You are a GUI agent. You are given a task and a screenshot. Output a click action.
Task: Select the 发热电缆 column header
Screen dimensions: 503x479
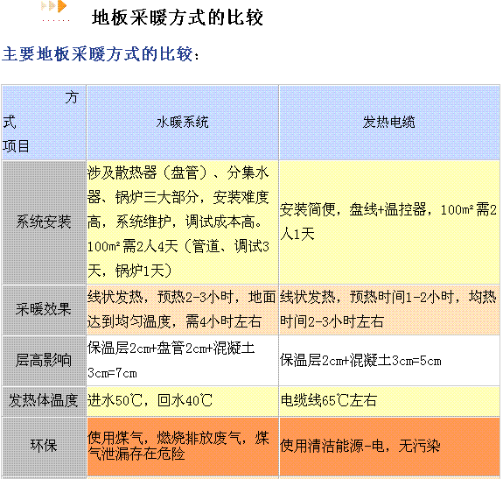tap(389, 123)
